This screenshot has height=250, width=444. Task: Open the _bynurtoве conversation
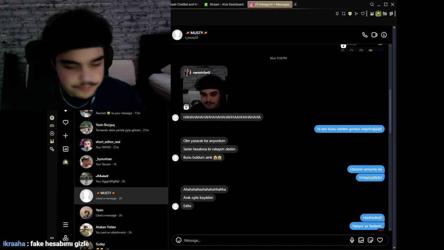[x=121, y=161]
